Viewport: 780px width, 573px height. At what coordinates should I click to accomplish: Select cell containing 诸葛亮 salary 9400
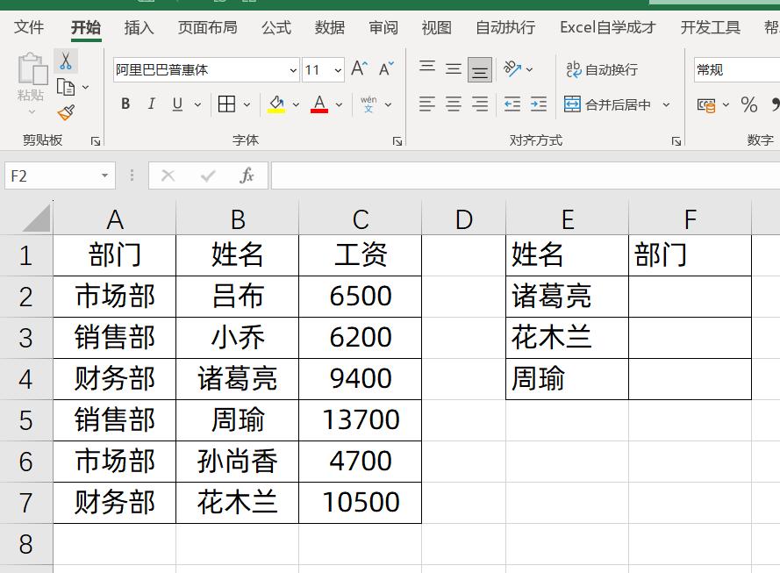pos(361,378)
